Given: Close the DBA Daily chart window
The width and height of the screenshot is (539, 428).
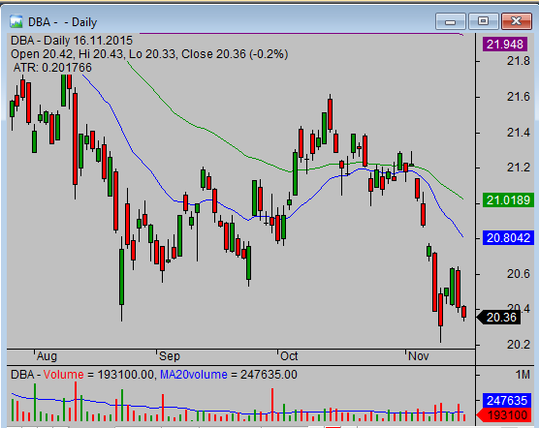Looking at the screenshot, I should [x=517, y=21].
